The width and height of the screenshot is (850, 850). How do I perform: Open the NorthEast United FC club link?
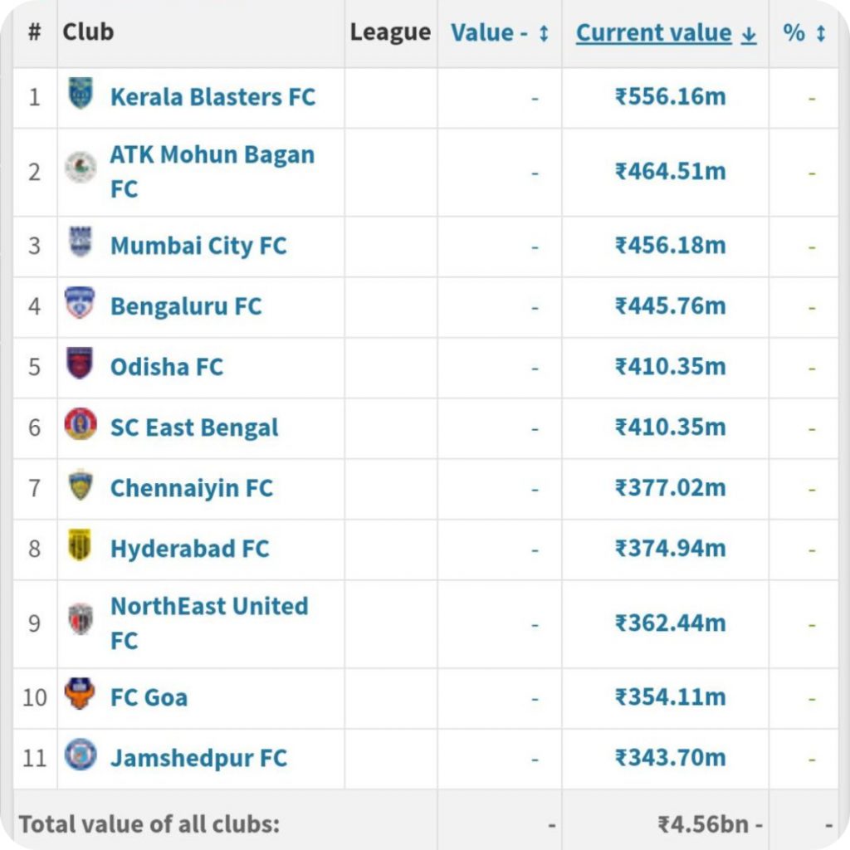(209, 623)
